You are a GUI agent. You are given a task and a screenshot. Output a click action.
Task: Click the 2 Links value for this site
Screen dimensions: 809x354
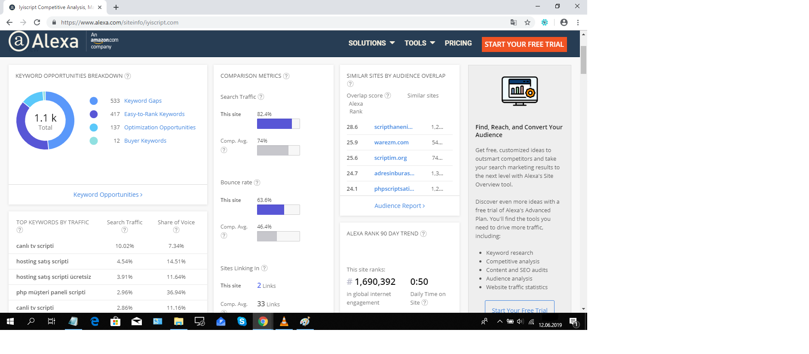(x=267, y=286)
